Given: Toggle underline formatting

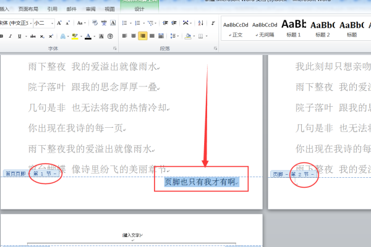Looking at the screenshot, I should pos(19,36).
